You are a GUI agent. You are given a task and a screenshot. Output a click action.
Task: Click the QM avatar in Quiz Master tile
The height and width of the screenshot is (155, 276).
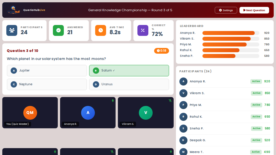30,113
